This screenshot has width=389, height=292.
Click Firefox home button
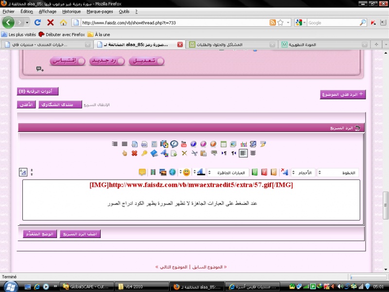[x=63, y=22]
